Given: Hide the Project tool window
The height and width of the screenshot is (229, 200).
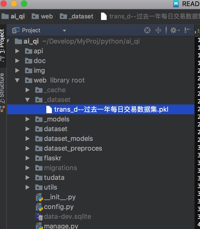Looking at the screenshot, I should (188, 30).
